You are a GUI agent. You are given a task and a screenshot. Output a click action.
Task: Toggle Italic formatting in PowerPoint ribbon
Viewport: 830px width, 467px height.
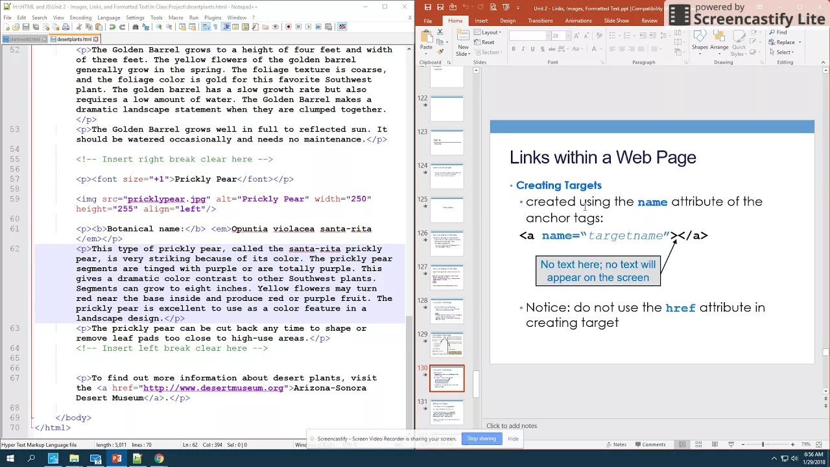523,49
